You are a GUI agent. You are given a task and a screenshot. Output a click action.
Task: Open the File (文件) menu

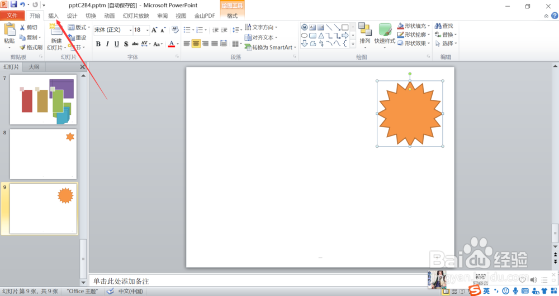click(x=12, y=15)
